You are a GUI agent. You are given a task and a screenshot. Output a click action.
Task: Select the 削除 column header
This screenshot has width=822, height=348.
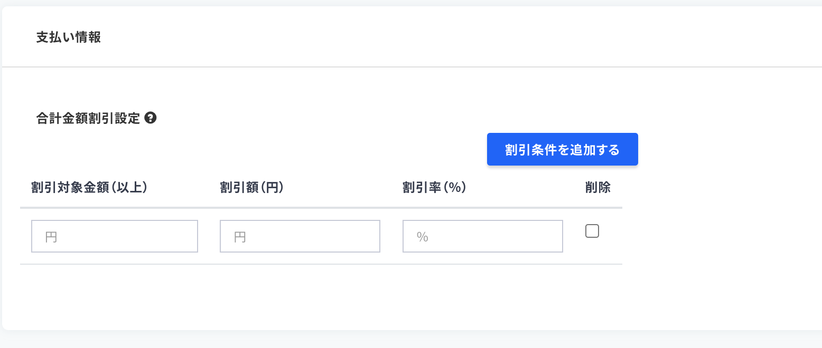598,188
